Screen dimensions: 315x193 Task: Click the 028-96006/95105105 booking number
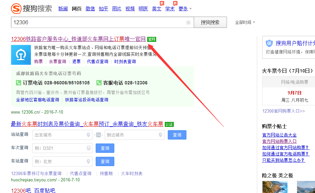(67, 83)
